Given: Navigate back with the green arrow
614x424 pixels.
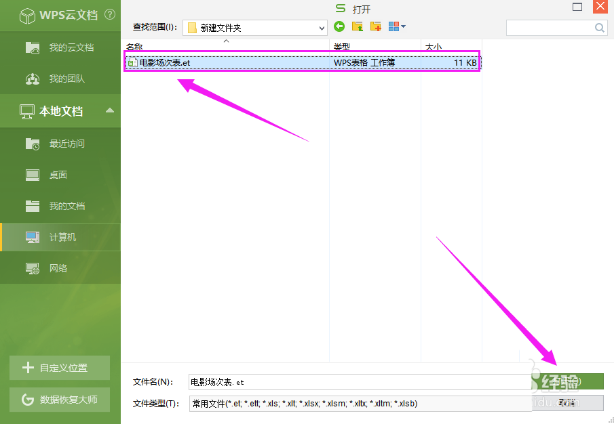Looking at the screenshot, I should (339, 26).
